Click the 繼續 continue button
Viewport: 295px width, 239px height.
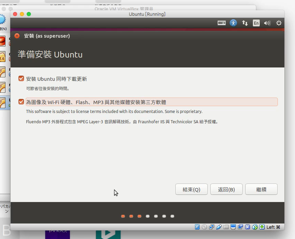(261, 189)
